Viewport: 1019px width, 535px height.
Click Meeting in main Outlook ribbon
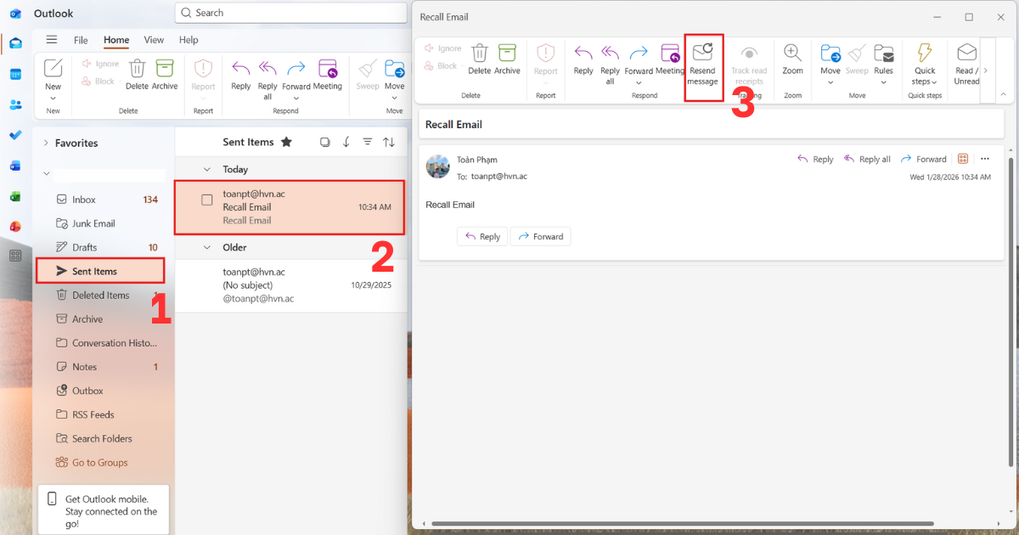click(x=327, y=74)
